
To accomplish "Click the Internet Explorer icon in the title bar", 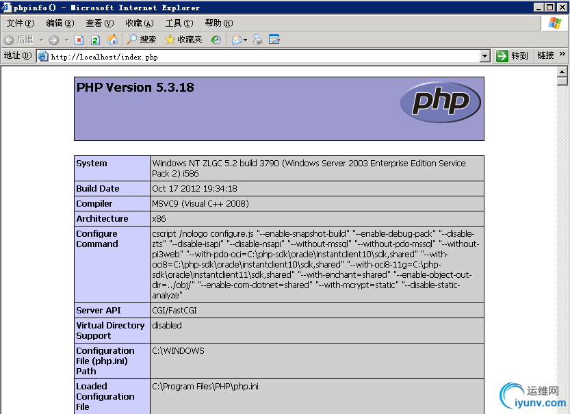I will point(6,7).
